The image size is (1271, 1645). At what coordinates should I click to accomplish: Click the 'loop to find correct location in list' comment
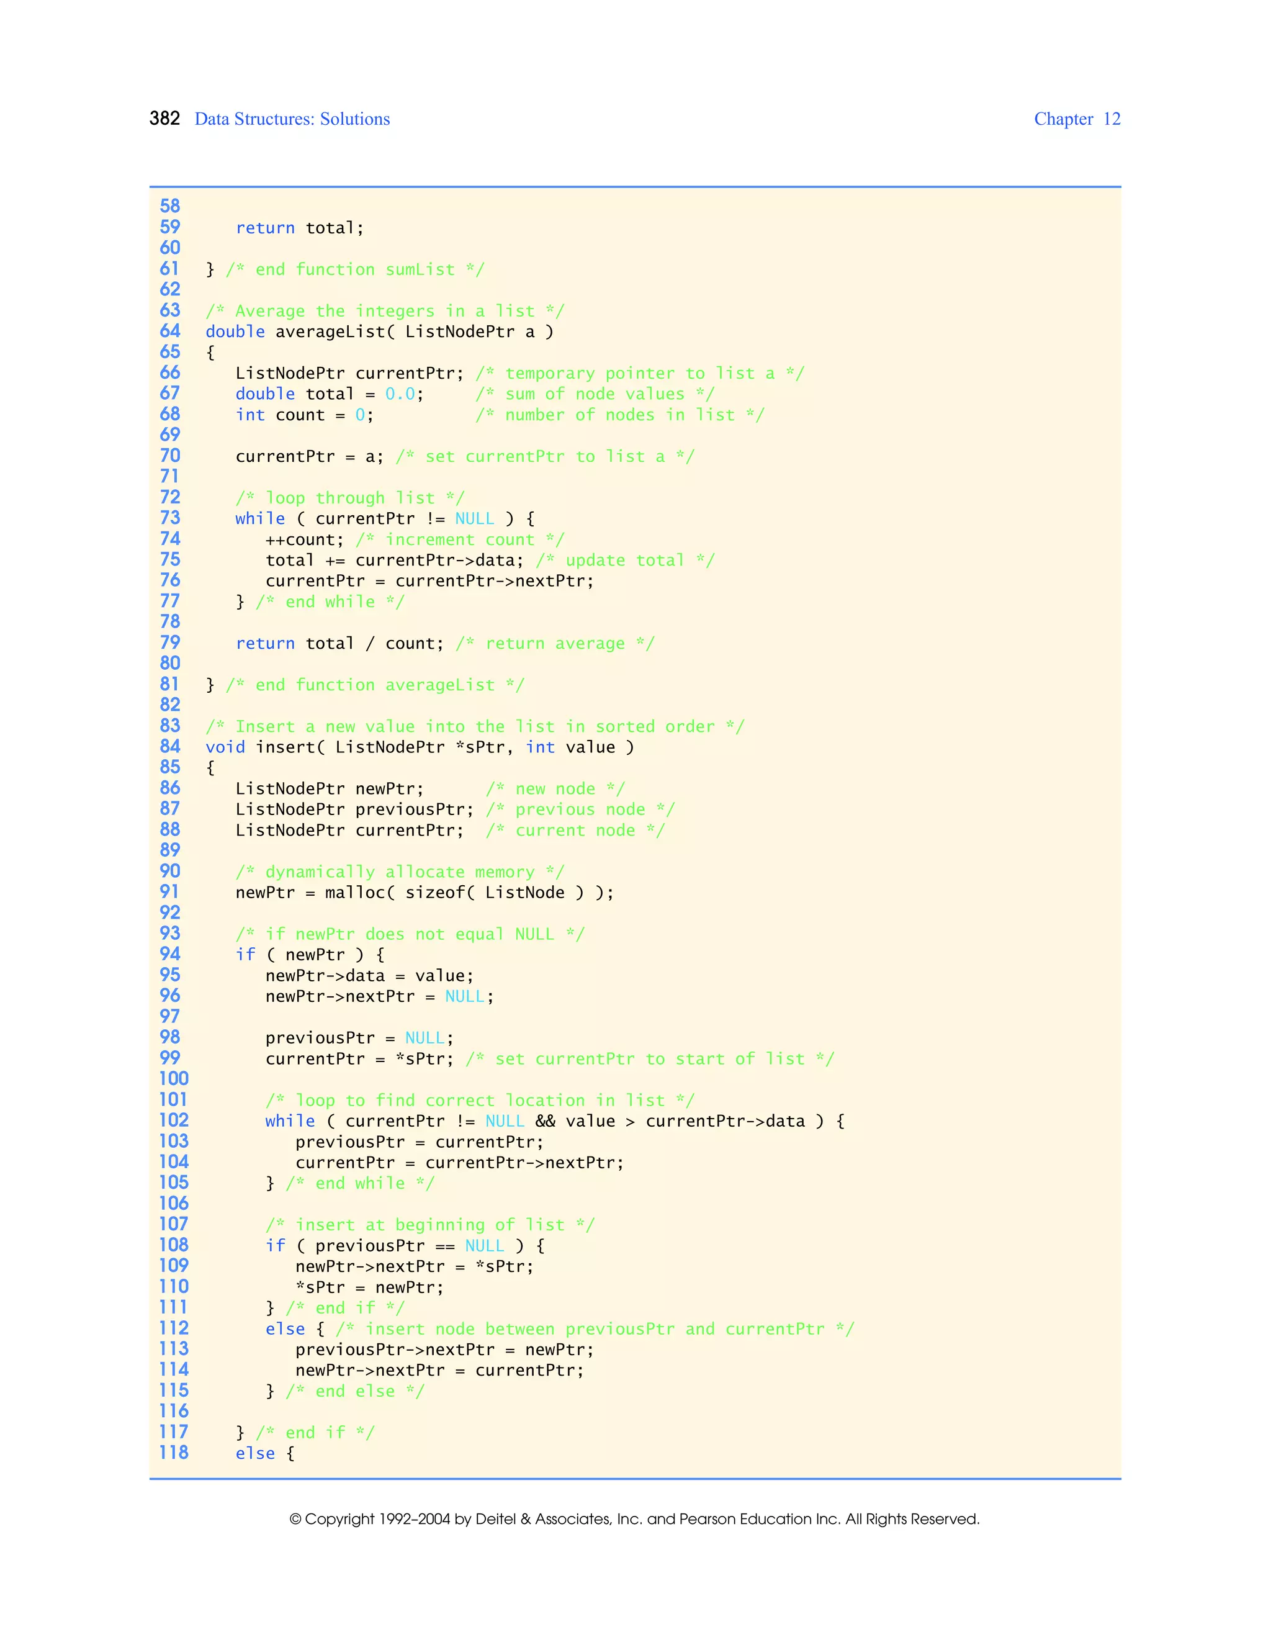(x=480, y=1101)
